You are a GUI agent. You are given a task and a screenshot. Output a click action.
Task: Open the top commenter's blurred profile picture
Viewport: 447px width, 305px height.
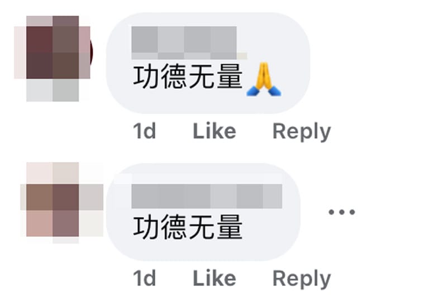click(53, 59)
